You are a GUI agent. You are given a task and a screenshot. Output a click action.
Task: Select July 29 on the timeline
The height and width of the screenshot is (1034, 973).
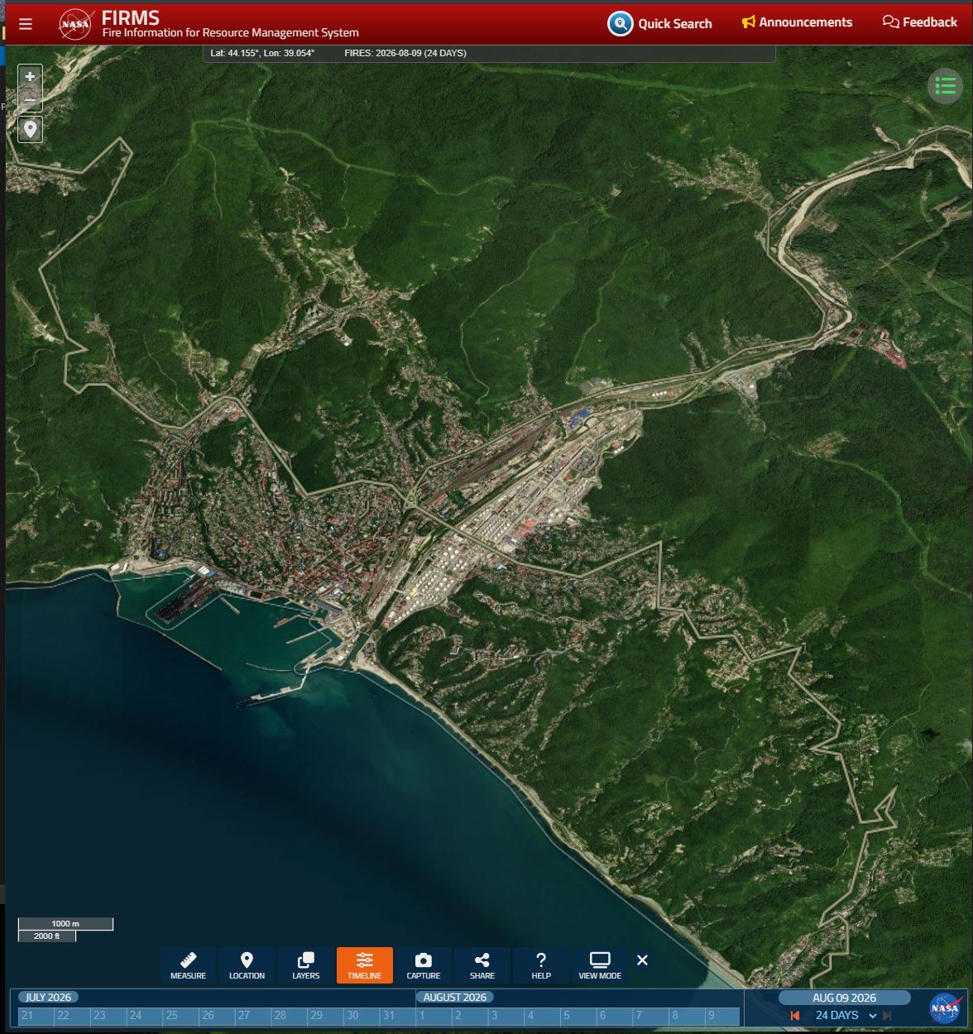(x=325, y=1016)
